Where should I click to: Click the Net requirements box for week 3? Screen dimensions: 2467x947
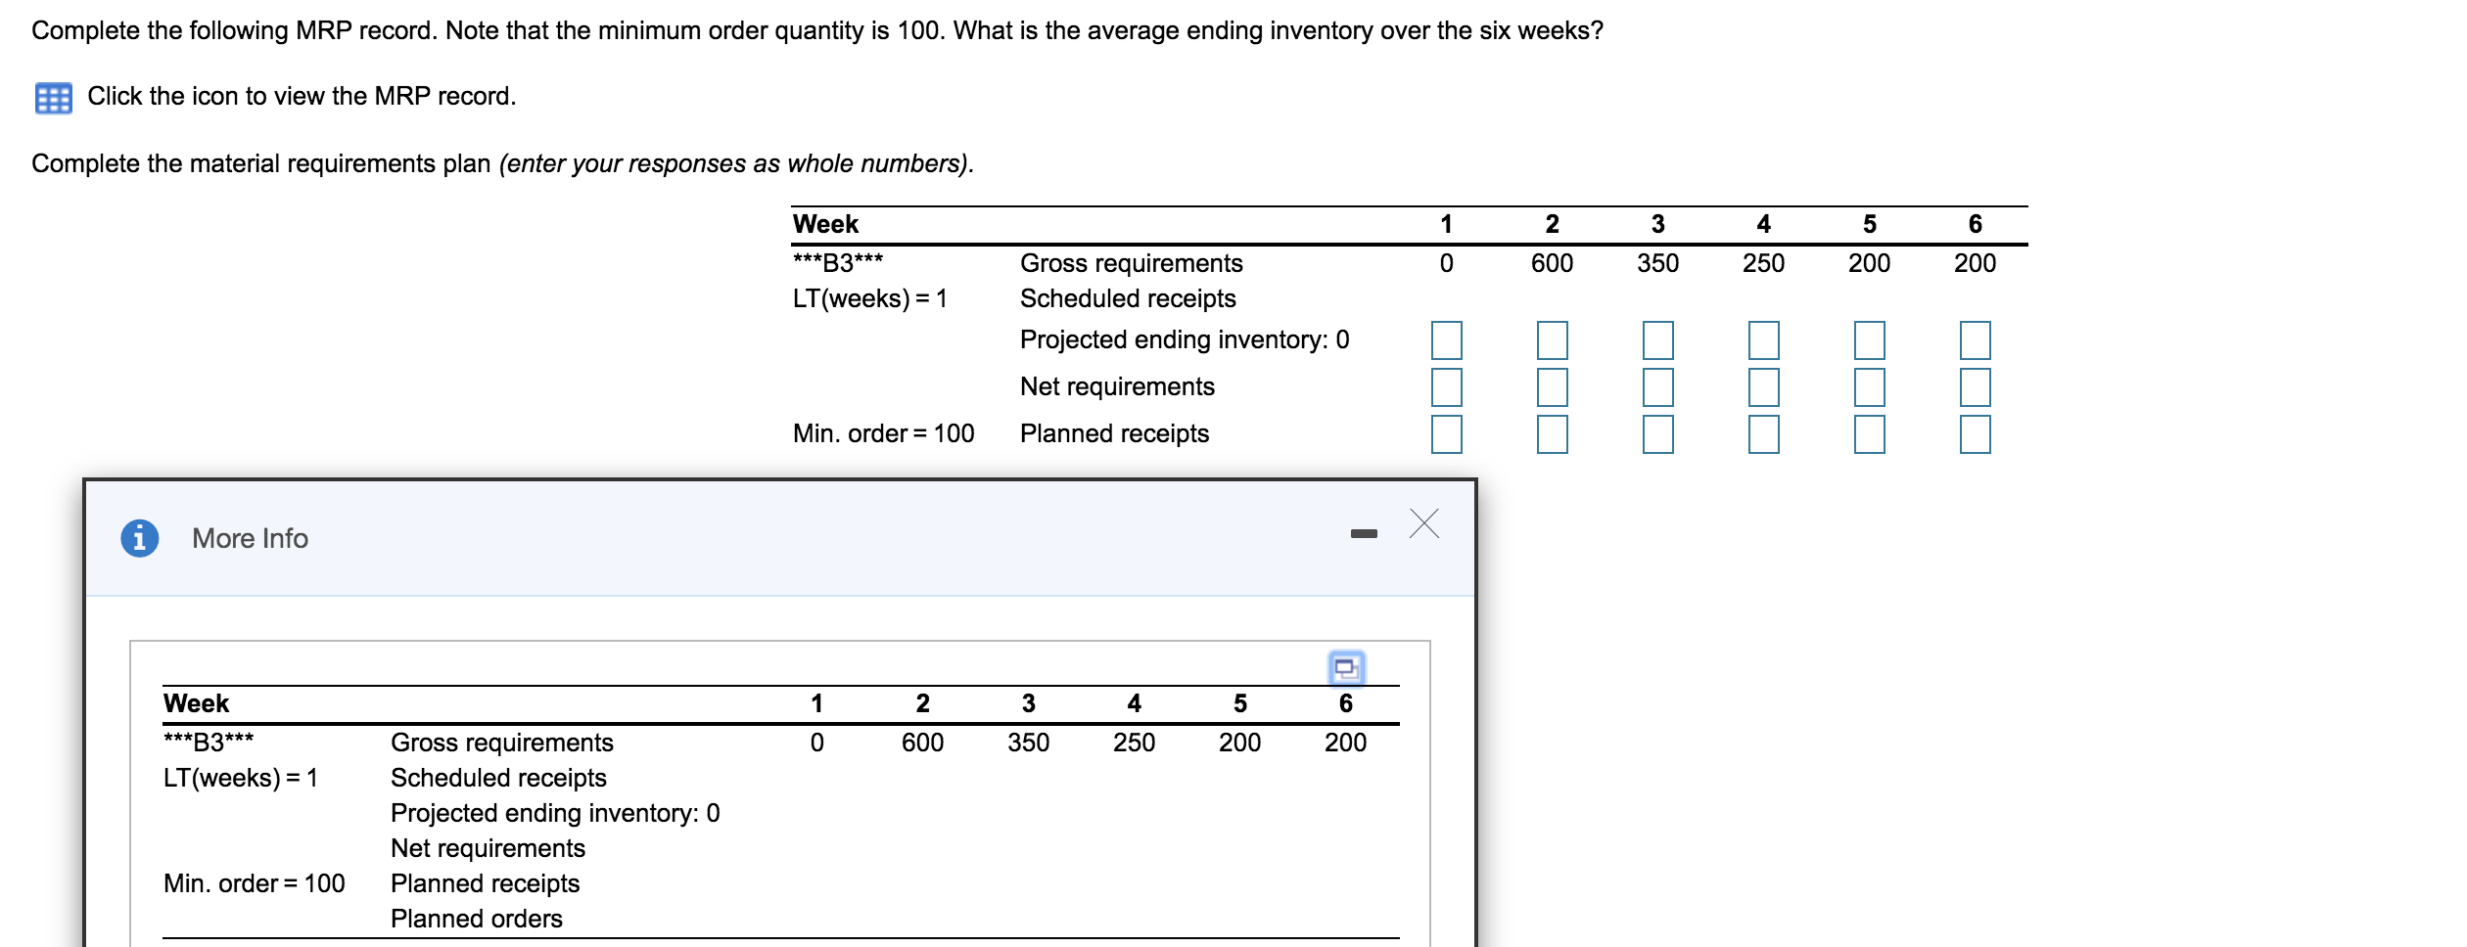pos(1658,388)
